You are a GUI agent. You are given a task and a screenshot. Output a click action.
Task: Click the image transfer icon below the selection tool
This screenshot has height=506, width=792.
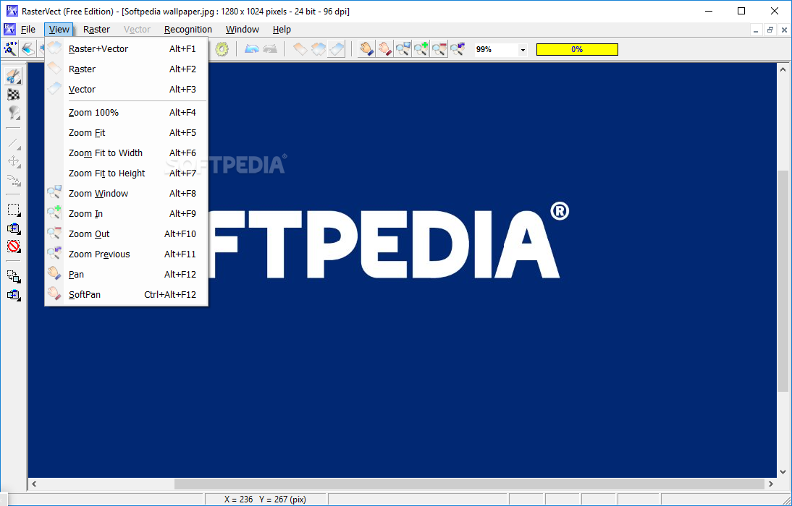click(x=13, y=228)
